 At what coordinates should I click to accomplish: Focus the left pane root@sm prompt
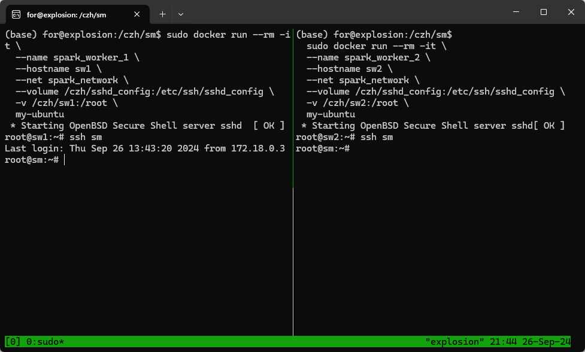(32, 160)
